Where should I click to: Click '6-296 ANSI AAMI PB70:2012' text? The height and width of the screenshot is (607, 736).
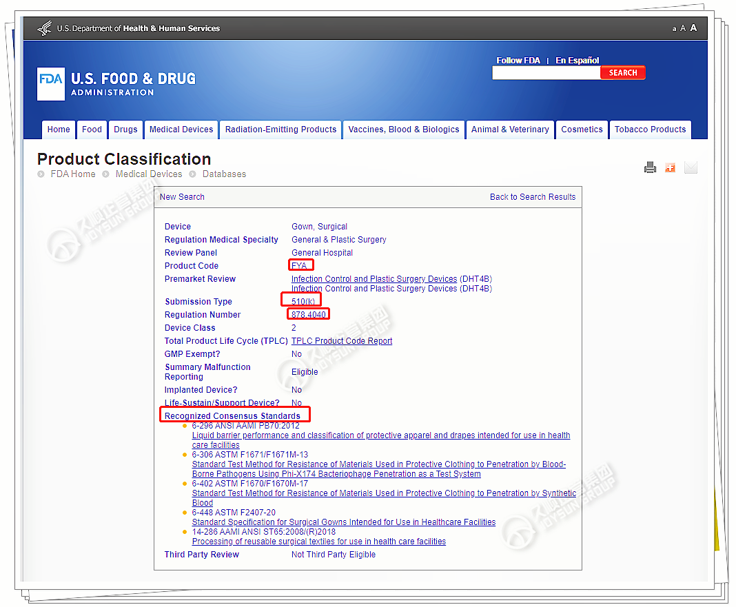click(x=245, y=426)
